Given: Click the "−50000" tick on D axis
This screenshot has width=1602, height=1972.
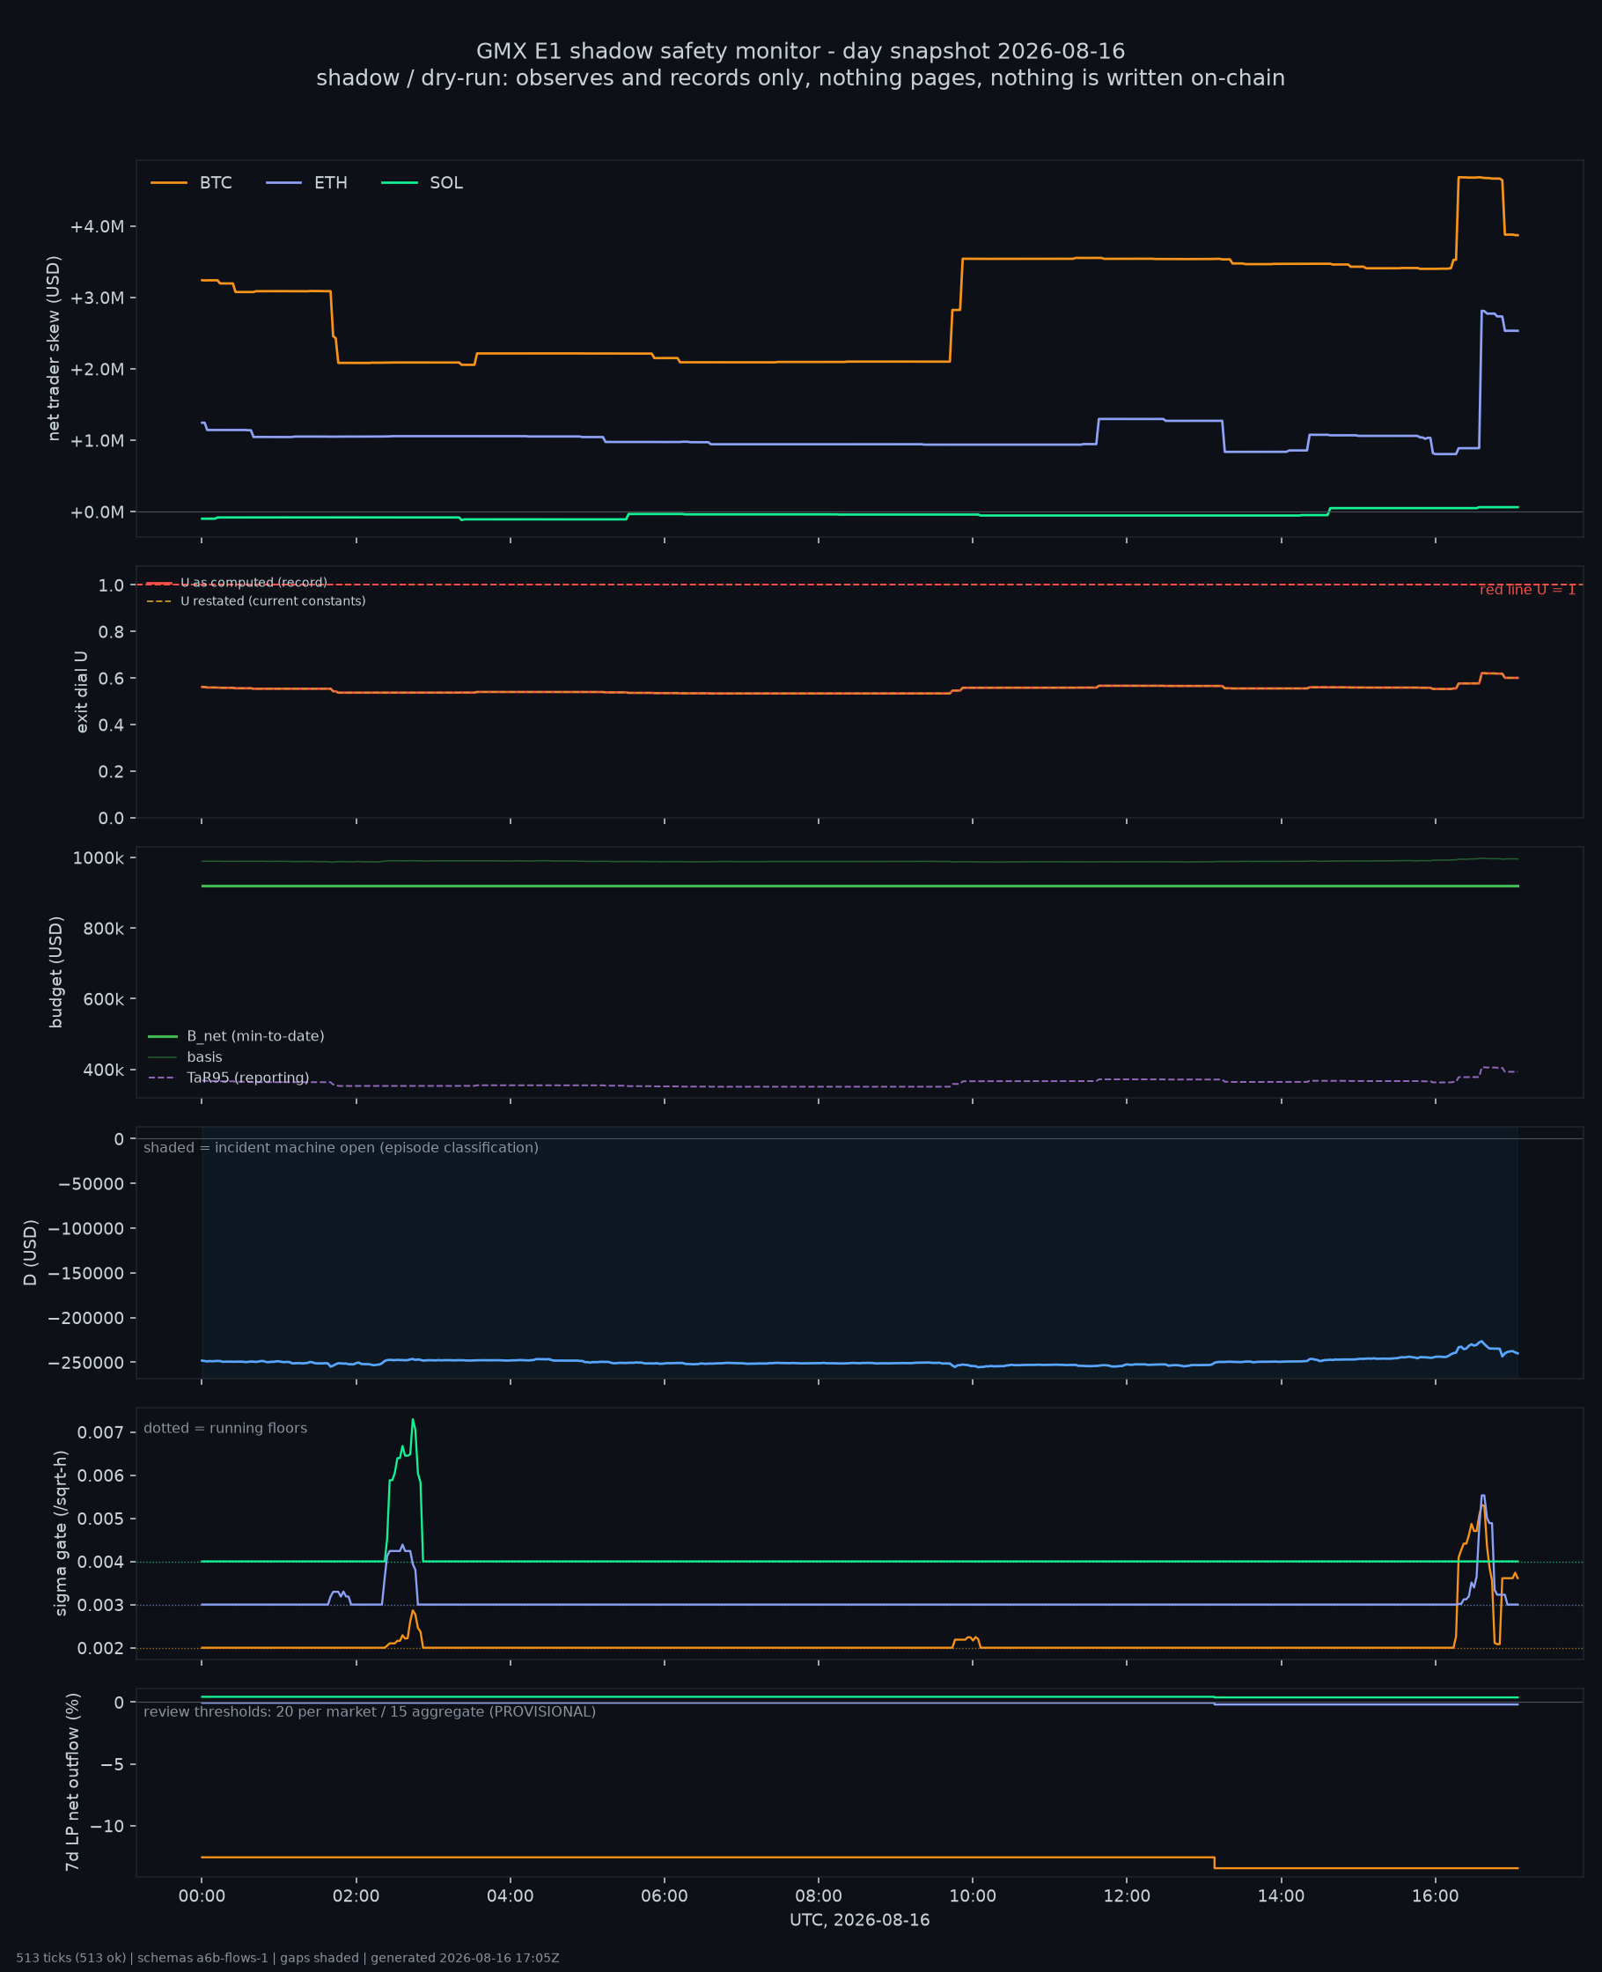Looking at the screenshot, I should point(91,1184).
